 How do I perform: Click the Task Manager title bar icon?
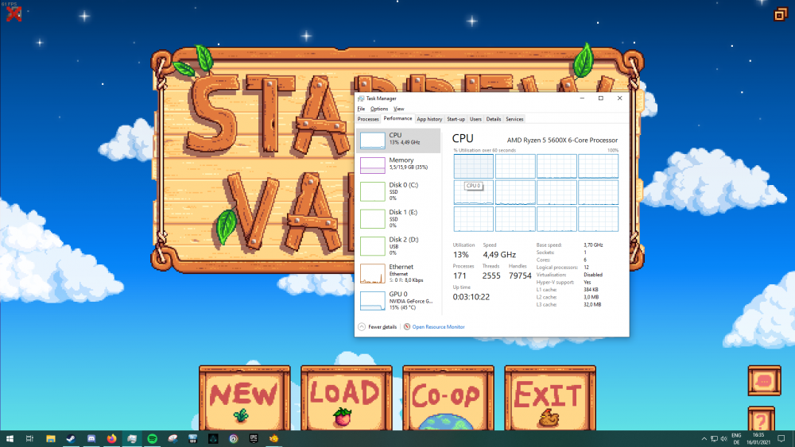tap(360, 98)
